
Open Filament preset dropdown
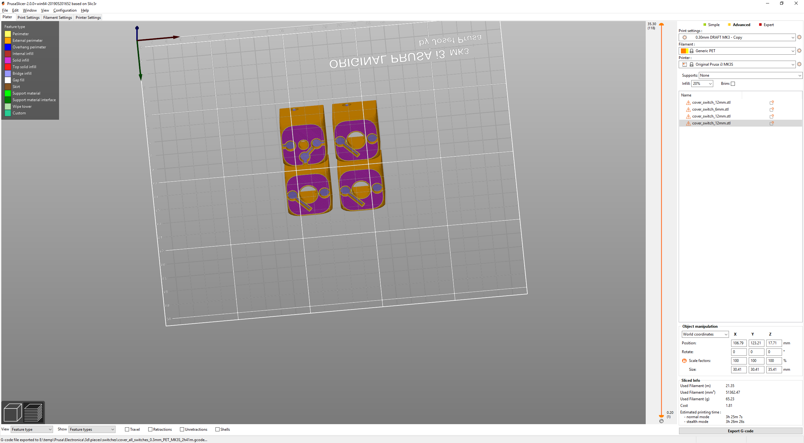pyautogui.click(x=737, y=51)
